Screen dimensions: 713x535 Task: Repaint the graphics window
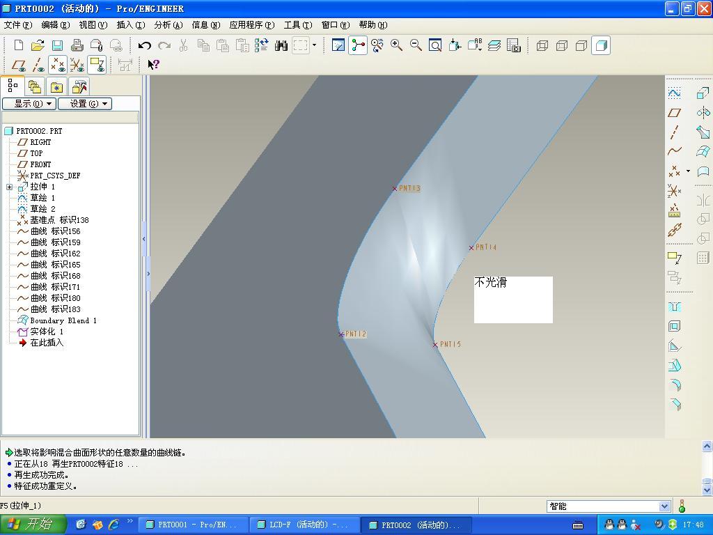tap(338, 45)
